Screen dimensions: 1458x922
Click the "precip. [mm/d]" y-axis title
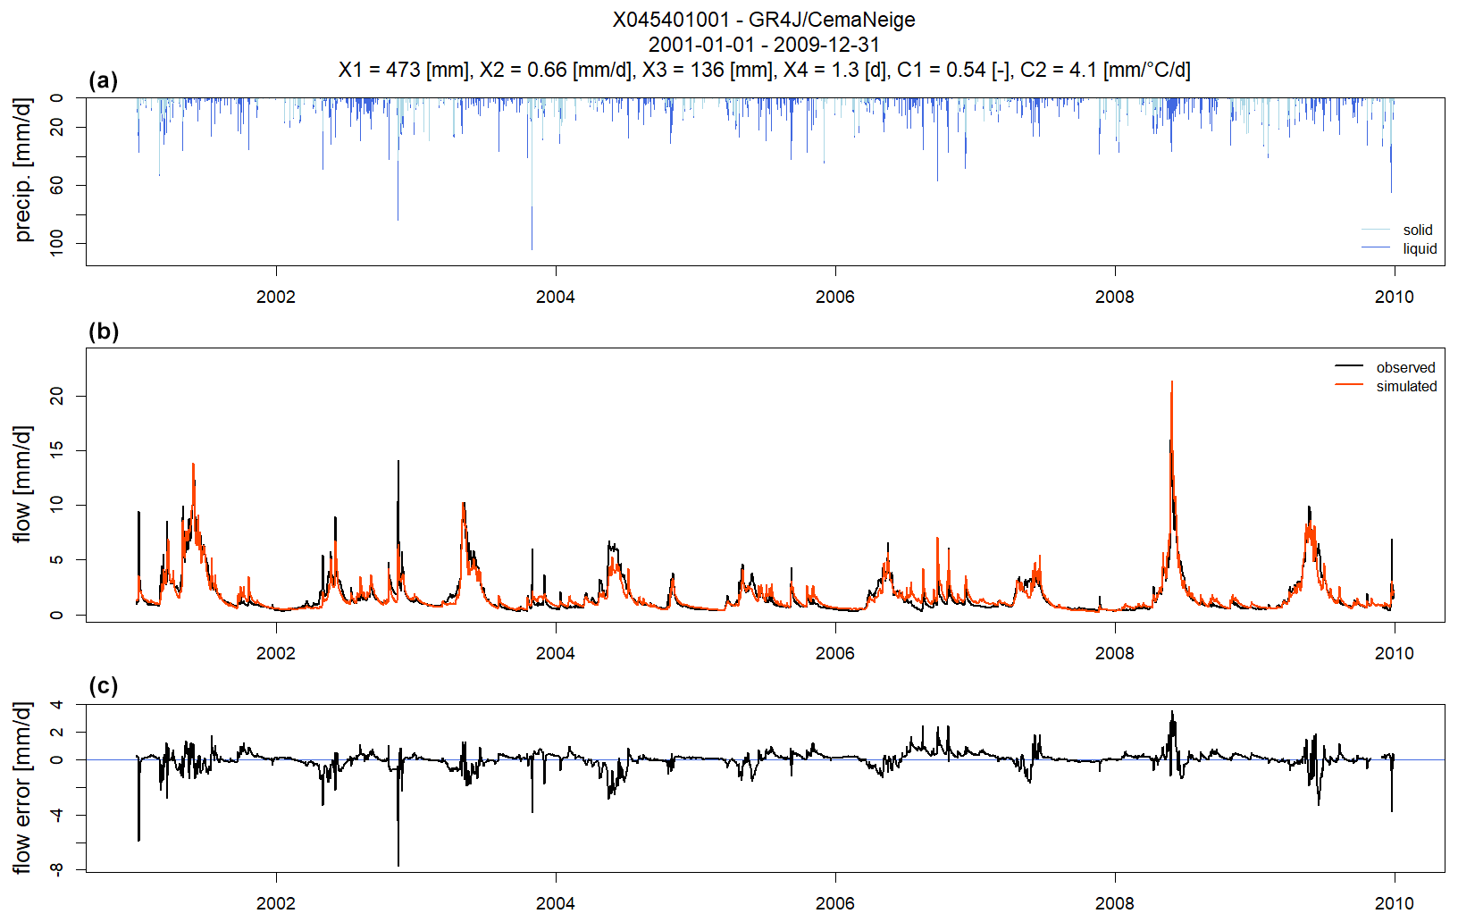(x=23, y=170)
